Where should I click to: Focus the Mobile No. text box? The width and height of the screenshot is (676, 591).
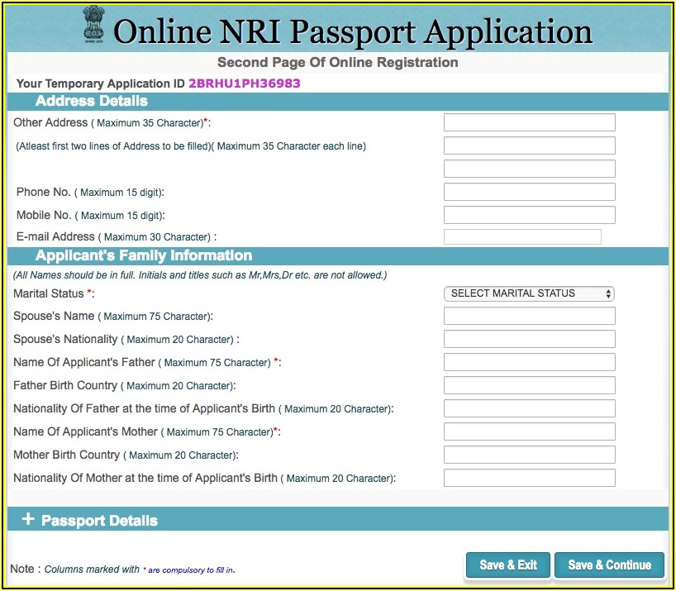[529, 216]
